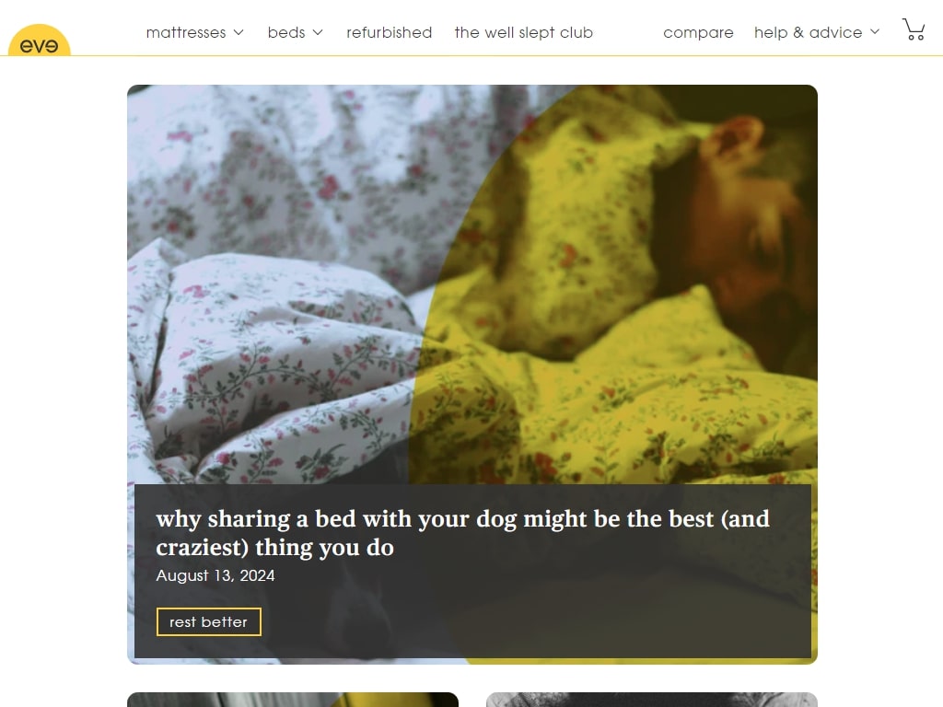Viewport: 943px width, 707px height.
Task: Click the eve logo
Action: click(x=39, y=41)
